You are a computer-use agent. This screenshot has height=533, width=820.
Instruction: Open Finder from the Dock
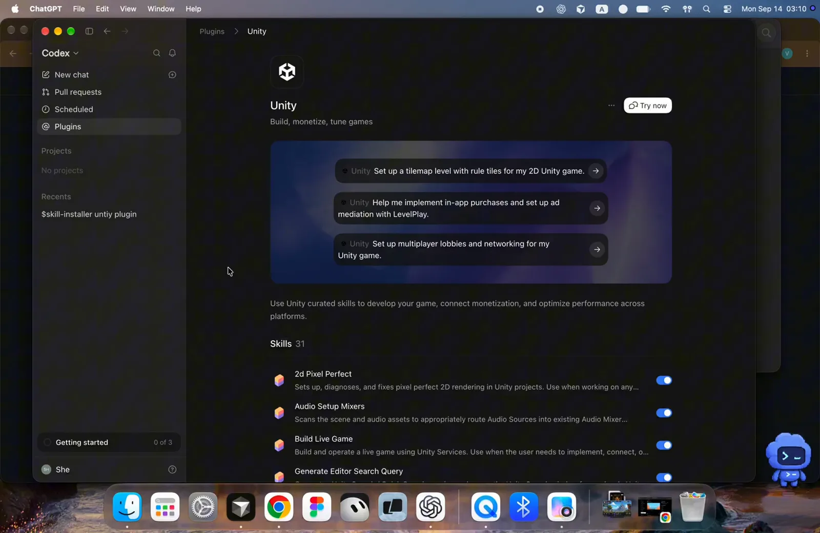pyautogui.click(x=127, y=507)
